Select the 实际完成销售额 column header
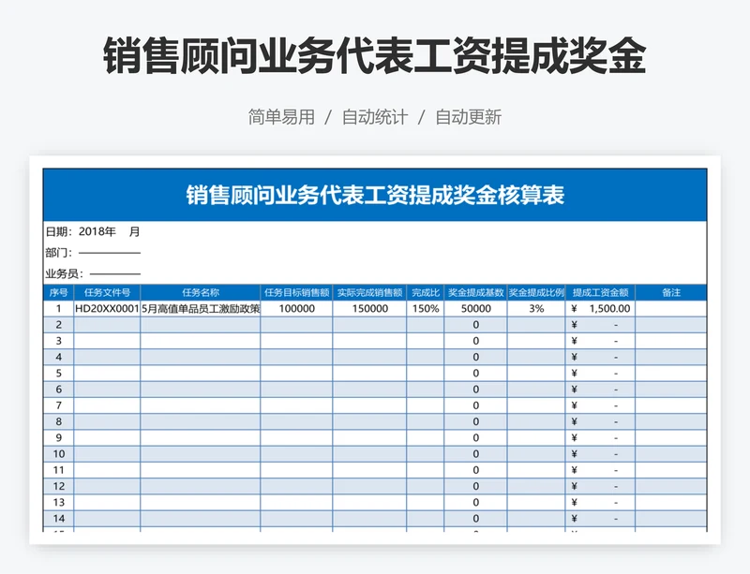750x574 pixels. point(369,292)
